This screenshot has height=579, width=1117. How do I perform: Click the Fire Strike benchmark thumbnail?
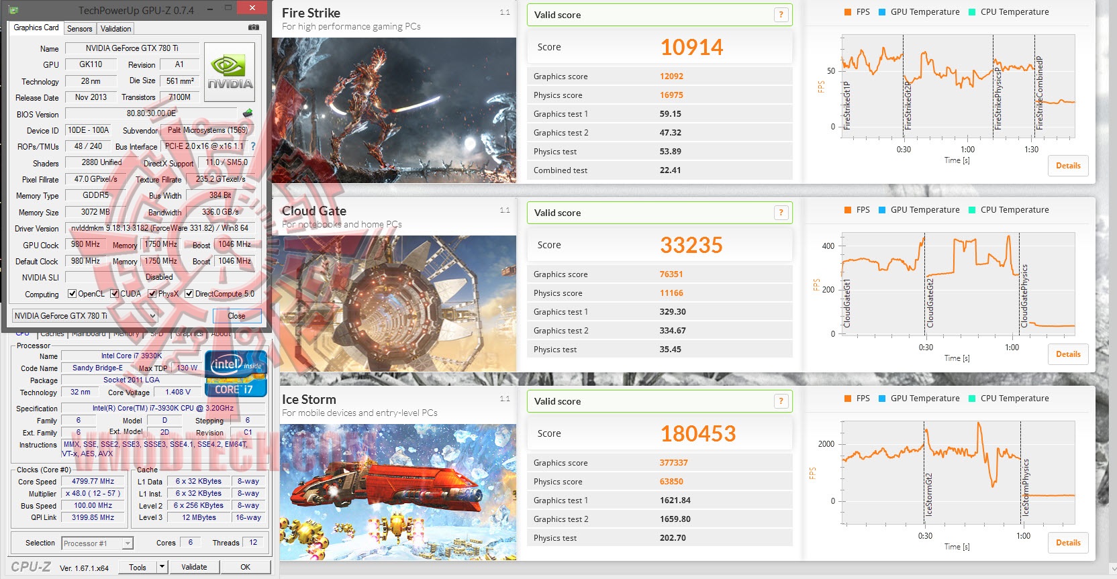coord(394,111)
